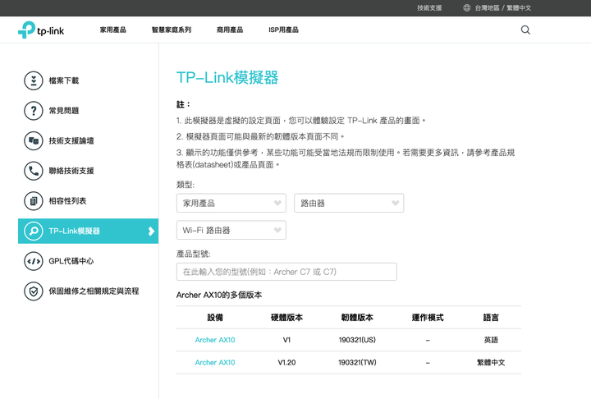Click the 運作模式 column header
The height and width of the screenshot is (399, 591).
pyautogui.click(x=428, y=318)
